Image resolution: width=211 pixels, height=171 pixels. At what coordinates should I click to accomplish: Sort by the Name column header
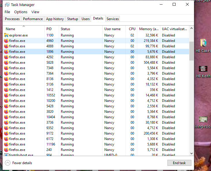[x=10, y=29]
